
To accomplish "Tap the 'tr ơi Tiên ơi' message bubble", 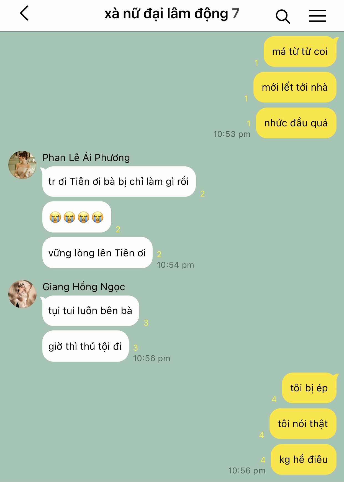I will click(x=119, y=182).
